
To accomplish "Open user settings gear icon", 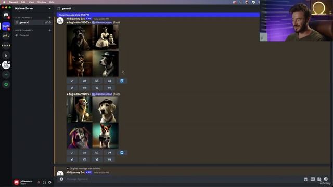I will click(50, 182).
